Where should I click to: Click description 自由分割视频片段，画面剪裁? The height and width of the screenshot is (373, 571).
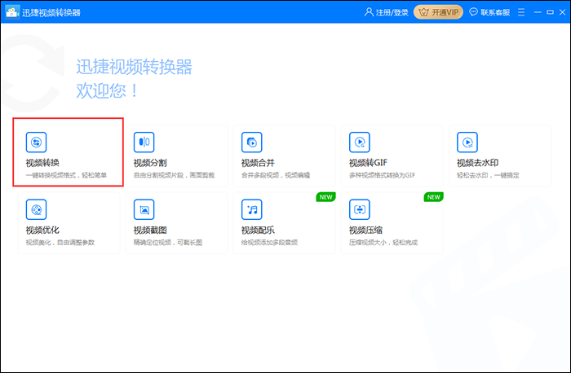click(174, 175)
